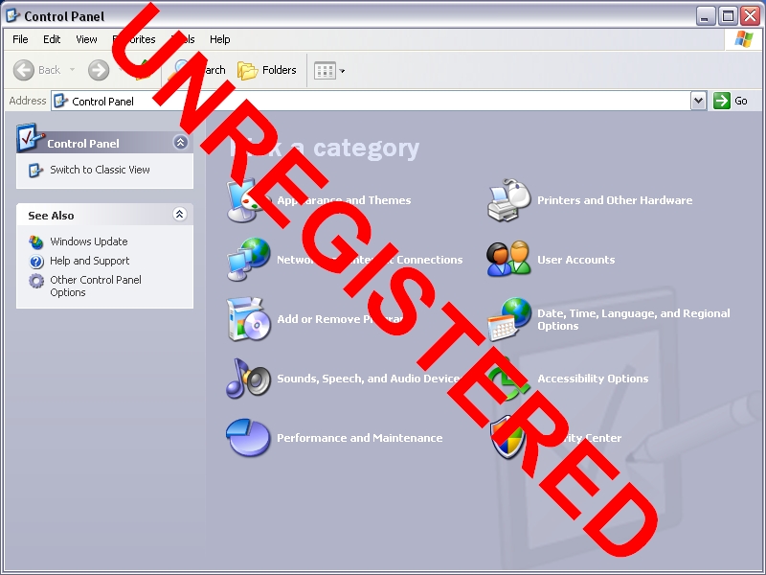Click Switch to Classic View link

(100, 170)
